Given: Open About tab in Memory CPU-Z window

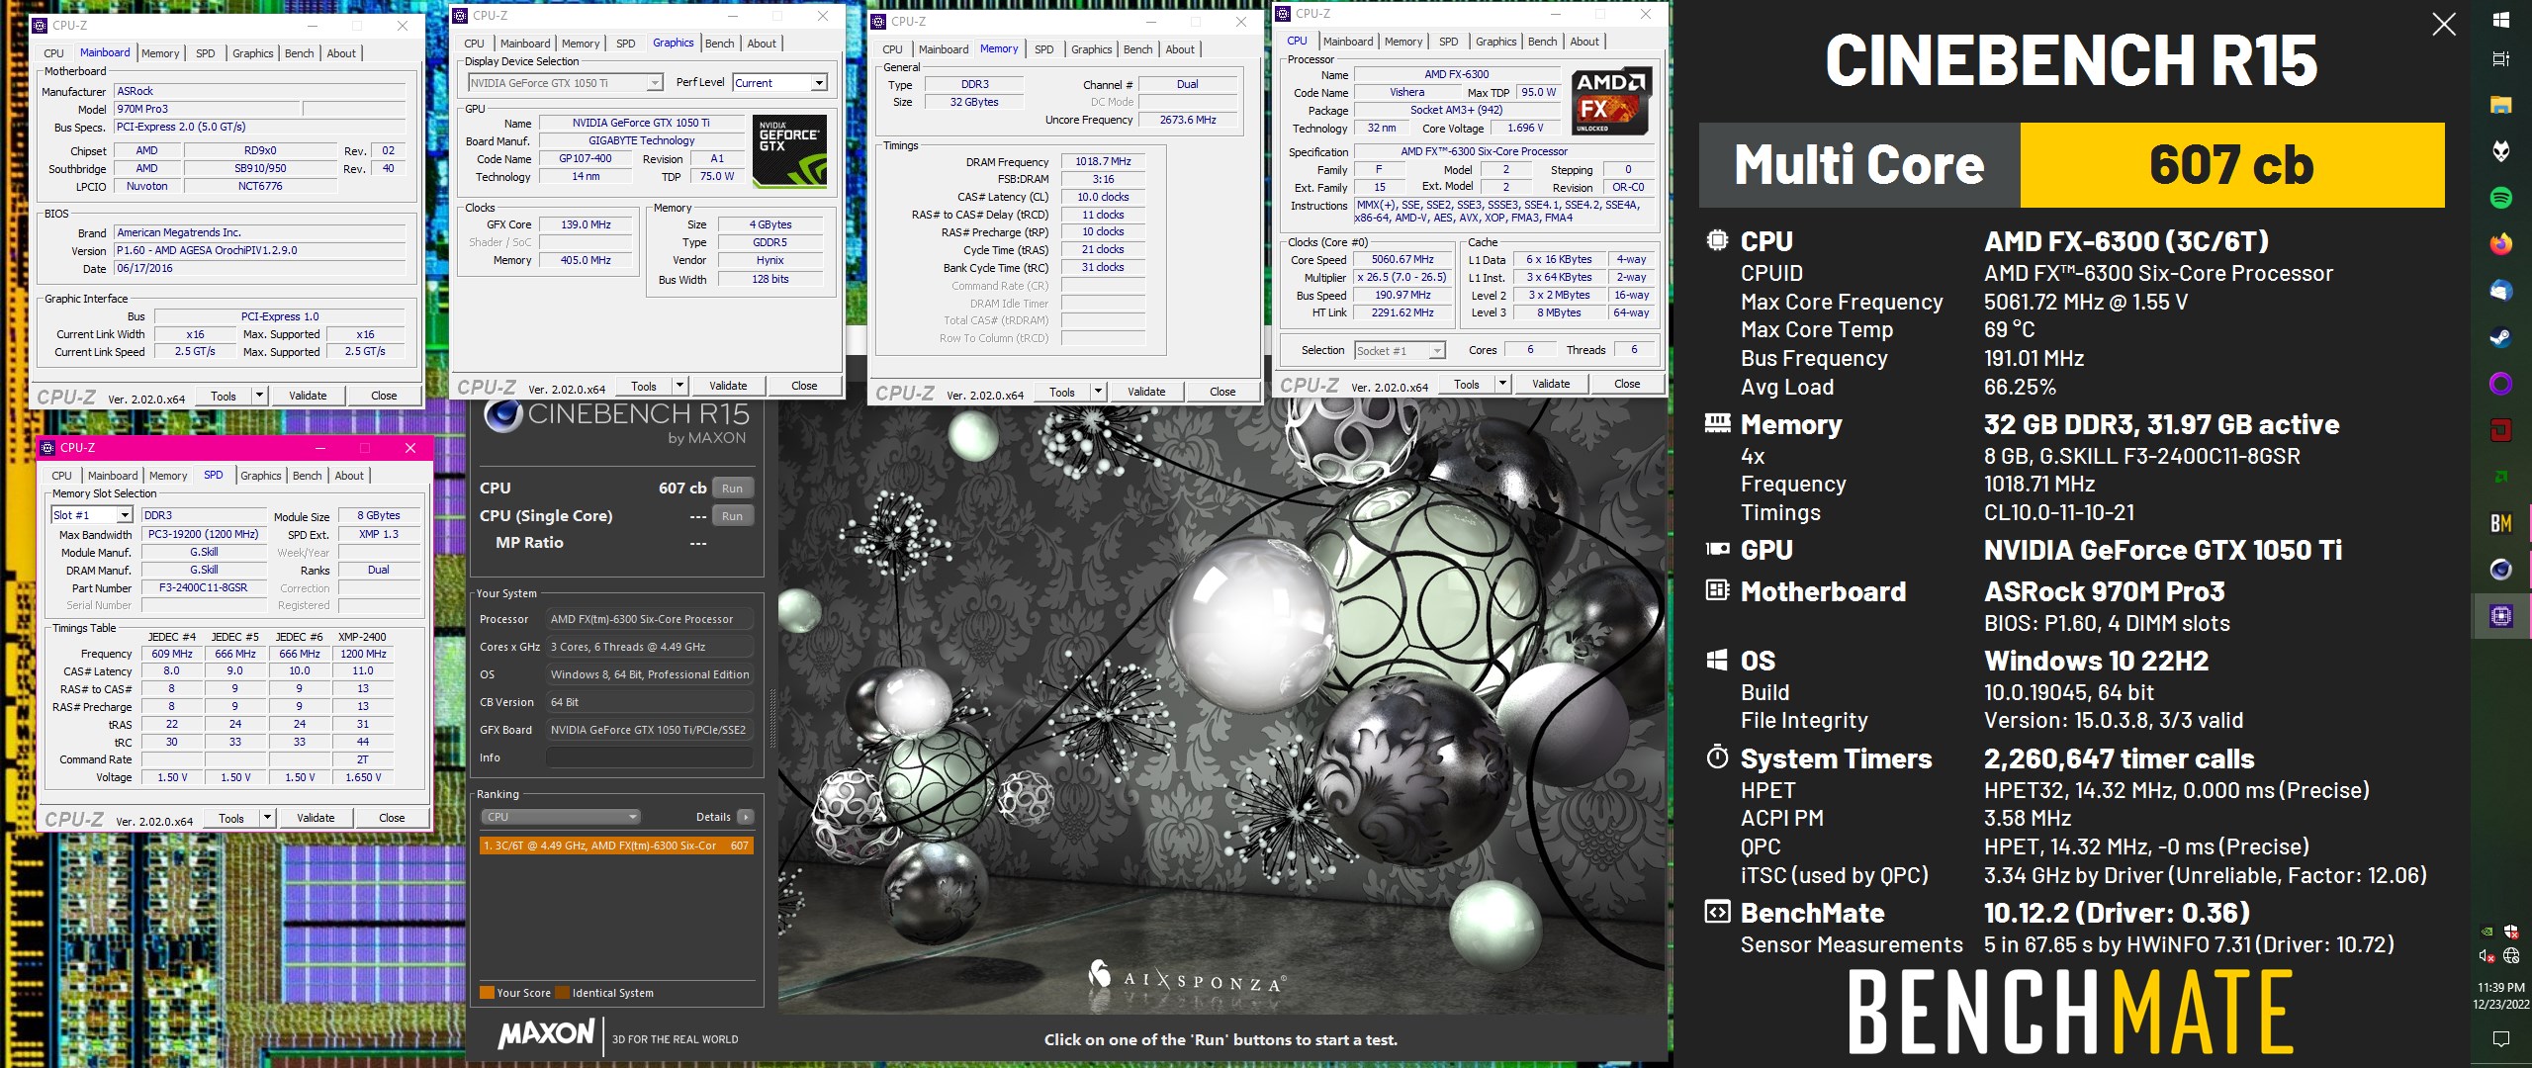Looking at the screenshot, I should [1180, 49].
